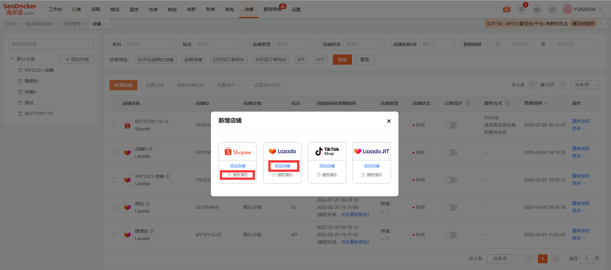Open the 批量操作 dropdown menu
The image size is (611, 270).
pos(228,85)
